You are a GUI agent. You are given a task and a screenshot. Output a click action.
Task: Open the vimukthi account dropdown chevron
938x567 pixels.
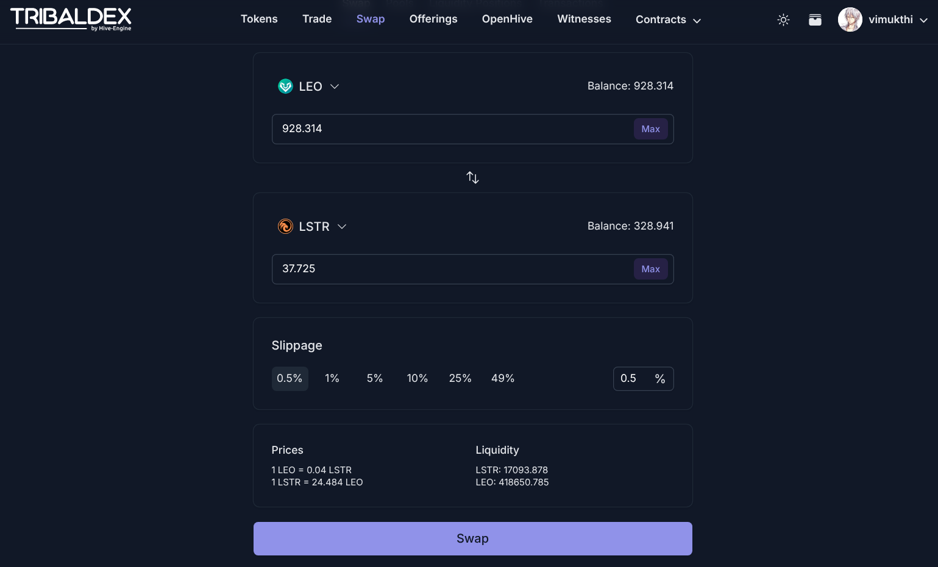click(923, 20)
